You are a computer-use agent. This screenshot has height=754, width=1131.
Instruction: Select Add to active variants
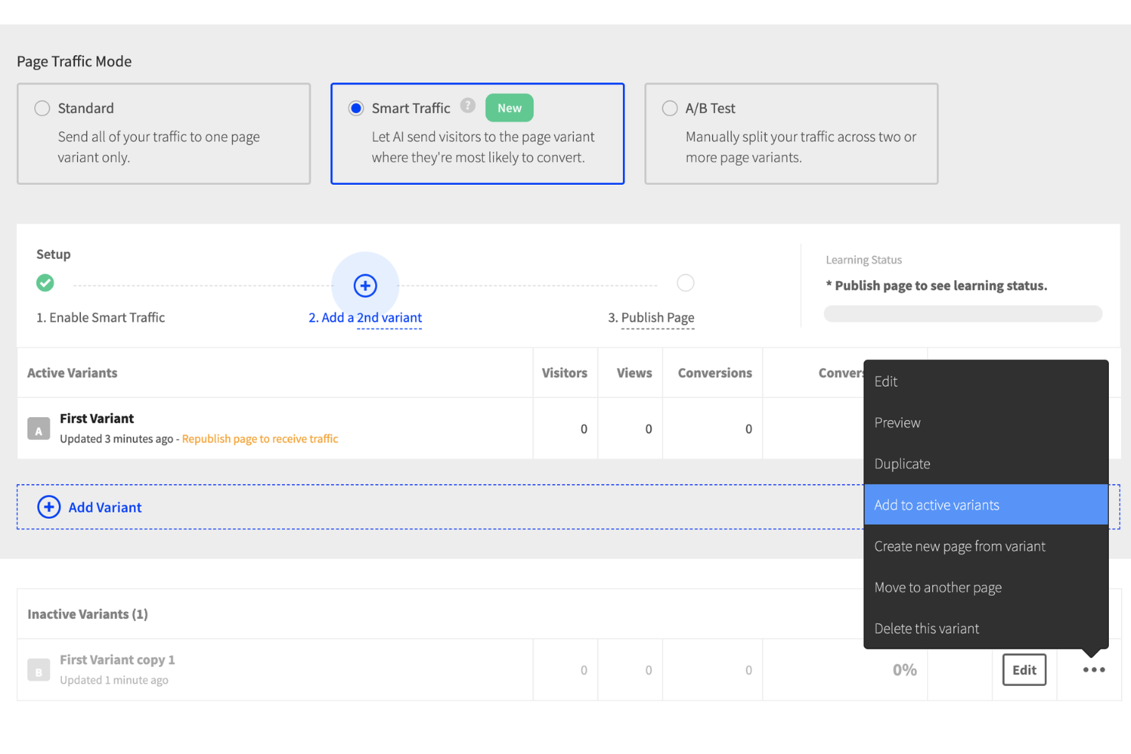(937, 504)
